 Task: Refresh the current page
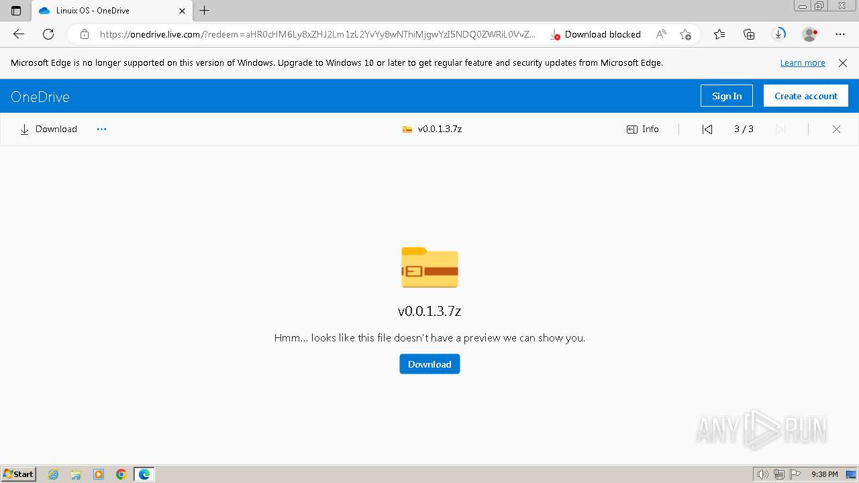click(x=48, y=34)
